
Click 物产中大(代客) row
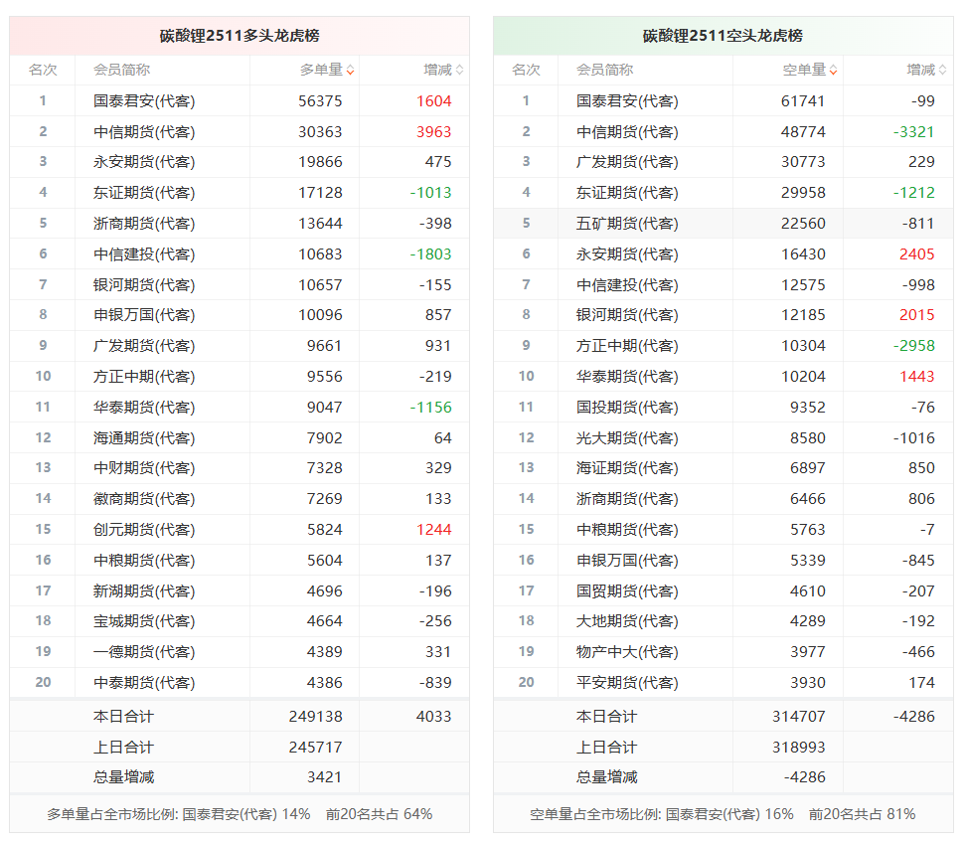coord(724,652)
